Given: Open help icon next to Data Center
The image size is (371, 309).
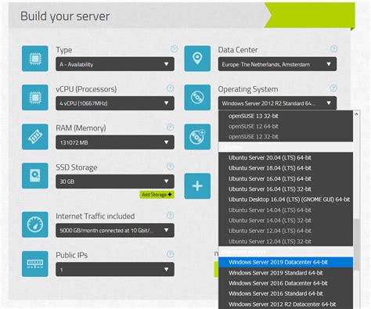Looking at the screenshot, I should click(x=333, y=49).
